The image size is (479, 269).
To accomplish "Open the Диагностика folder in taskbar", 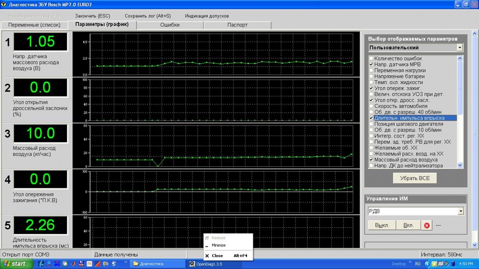I will 156,264.
